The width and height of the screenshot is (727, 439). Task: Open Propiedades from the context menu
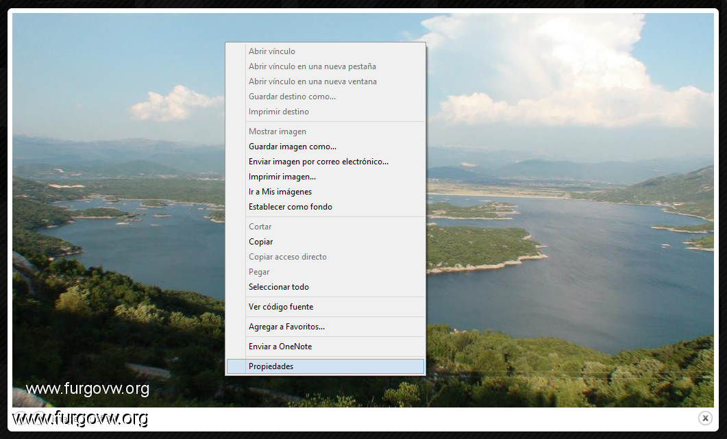pyautogui.click(x=325, y=366)
